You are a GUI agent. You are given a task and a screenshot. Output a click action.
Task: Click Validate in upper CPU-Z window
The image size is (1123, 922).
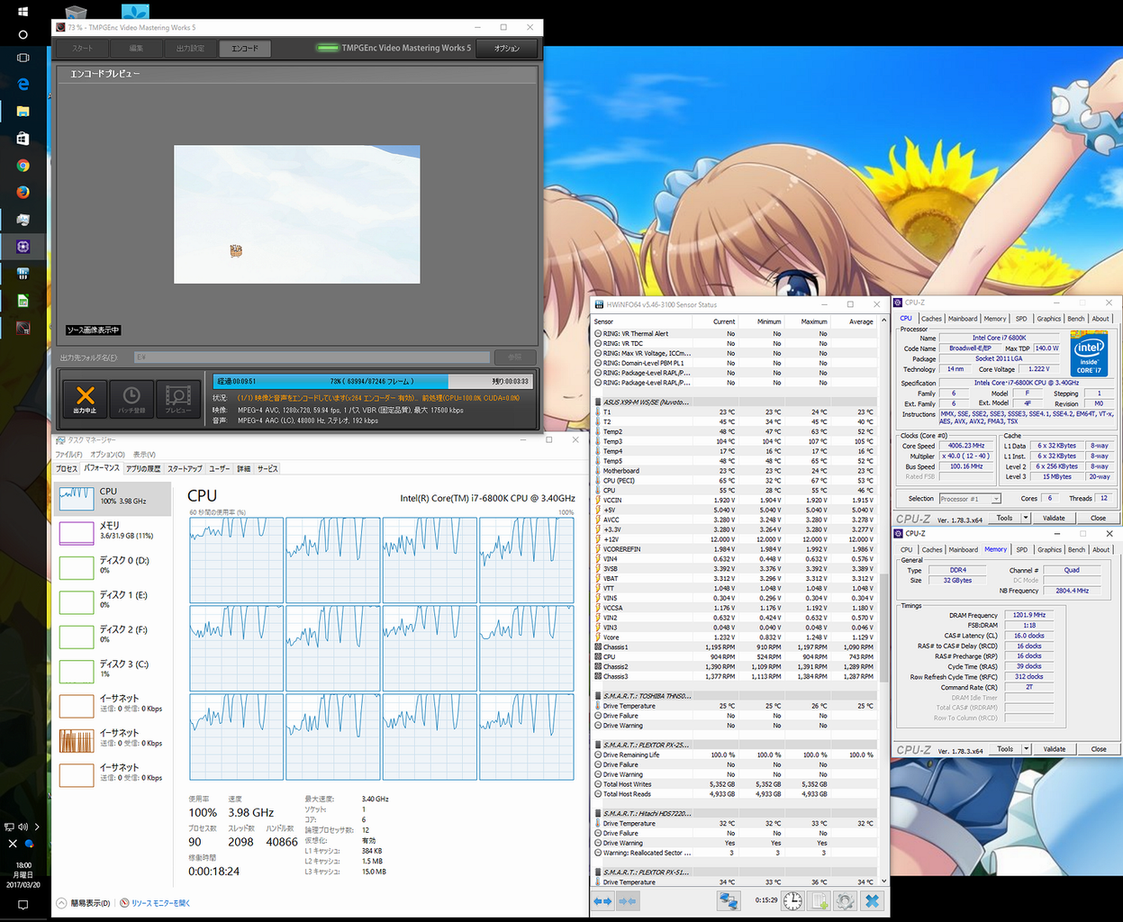point(1054,518)
